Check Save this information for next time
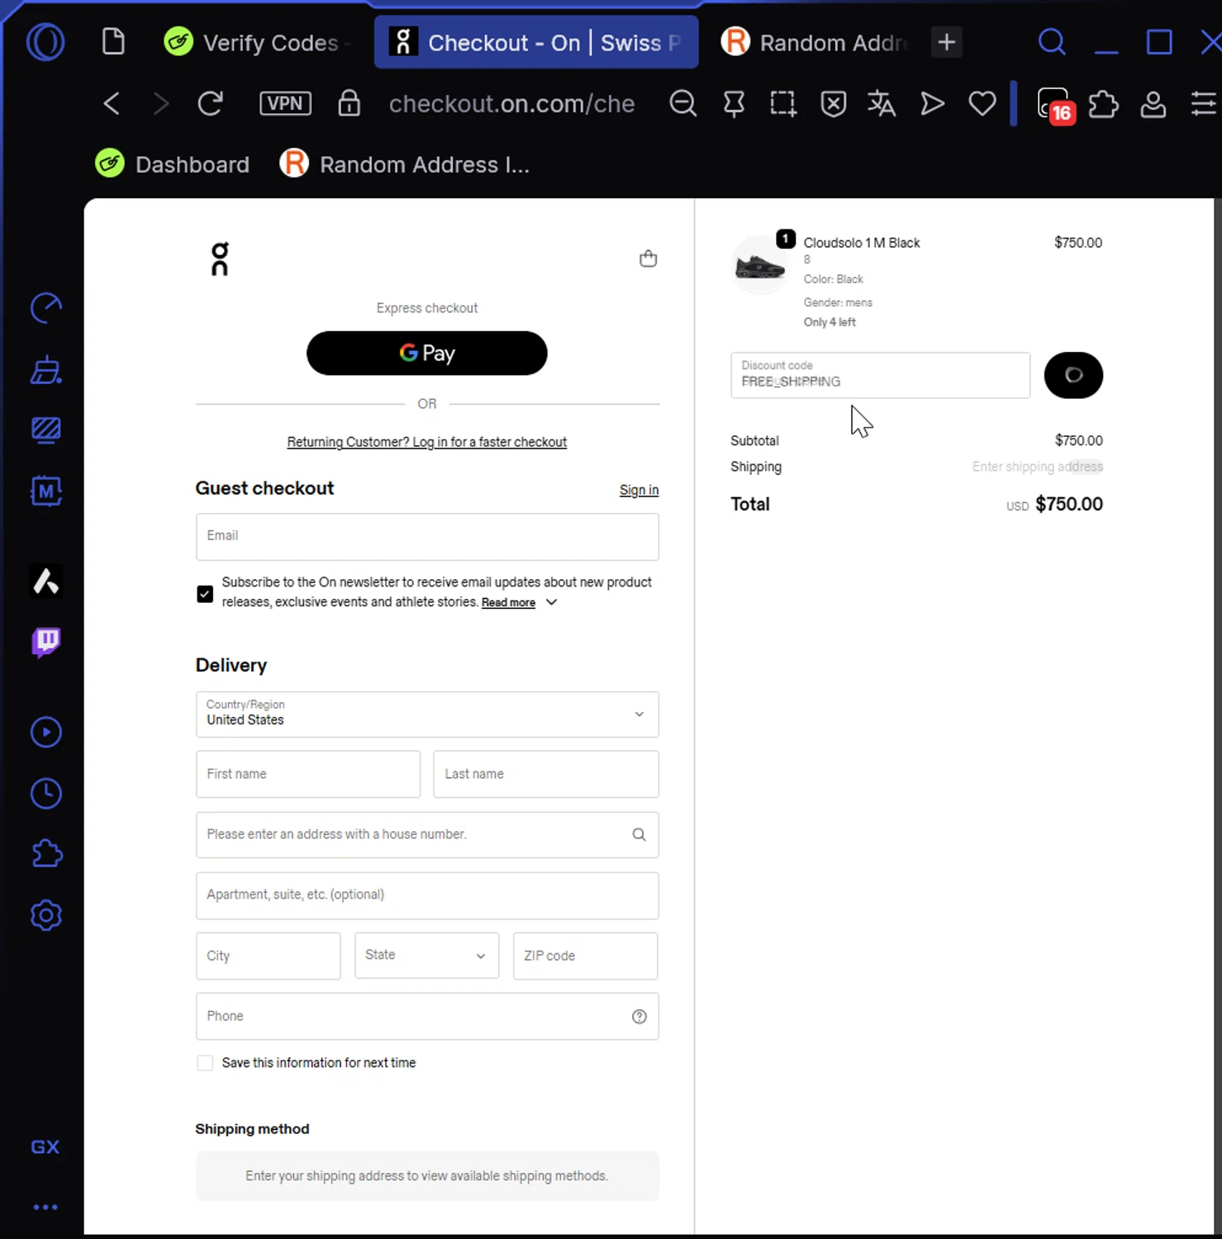Image resolution: width=1222 pixels, height=1239 pixels. [x=205, y=1063]
